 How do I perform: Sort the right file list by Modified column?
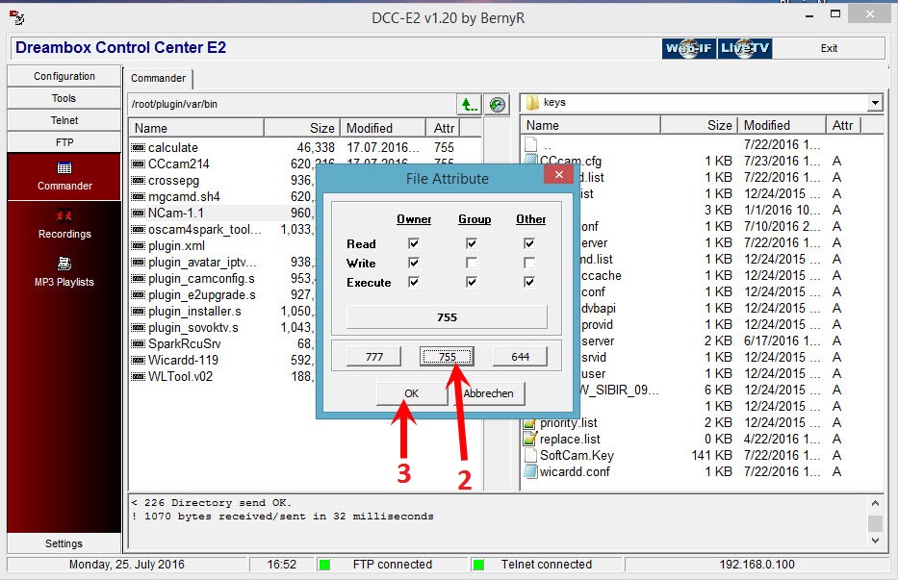(x=781, y=125)
